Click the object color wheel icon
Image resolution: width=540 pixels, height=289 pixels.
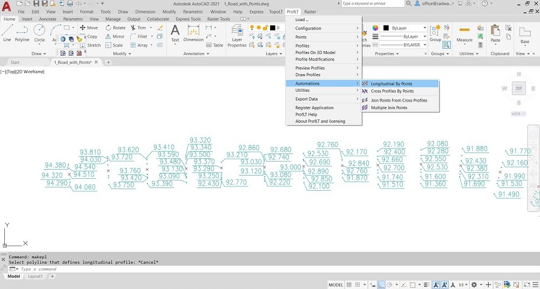tap(375, 28)
